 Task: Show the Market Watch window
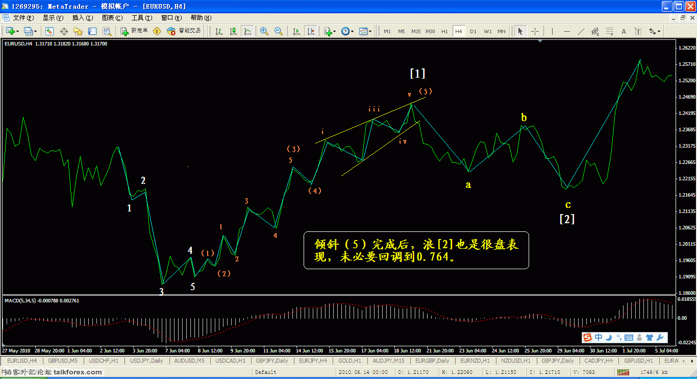[x=50, y=31]
